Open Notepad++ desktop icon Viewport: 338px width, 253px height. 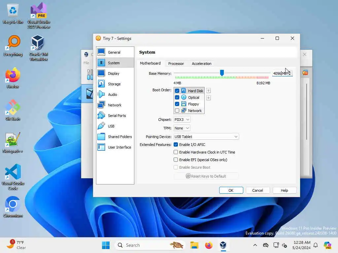pos(13,142)
